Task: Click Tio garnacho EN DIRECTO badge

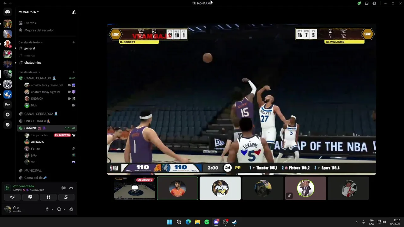Action: tap(62, 135)
